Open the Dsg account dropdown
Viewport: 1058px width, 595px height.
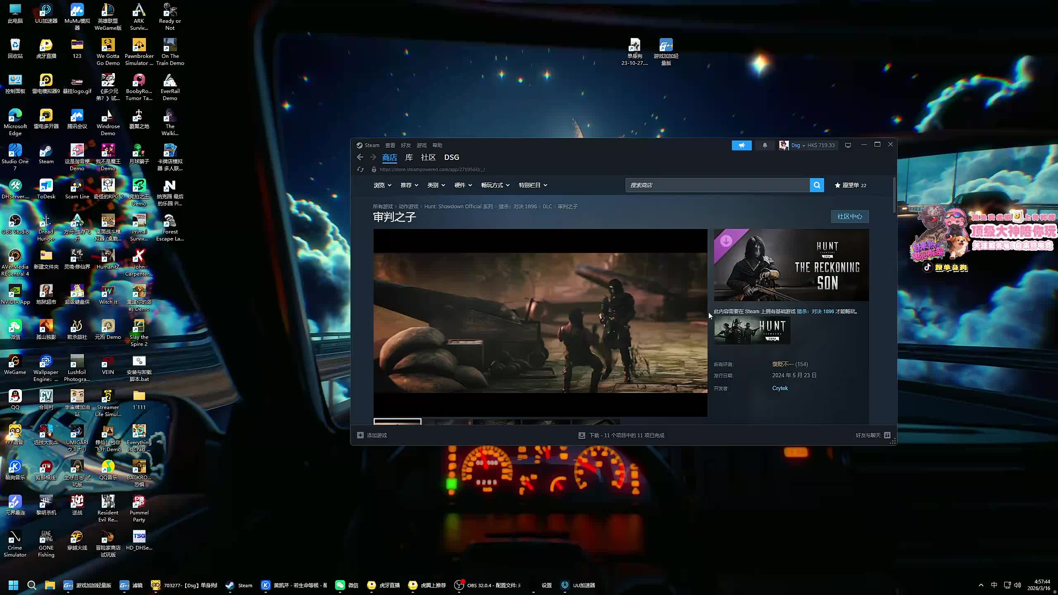(798, 145)
